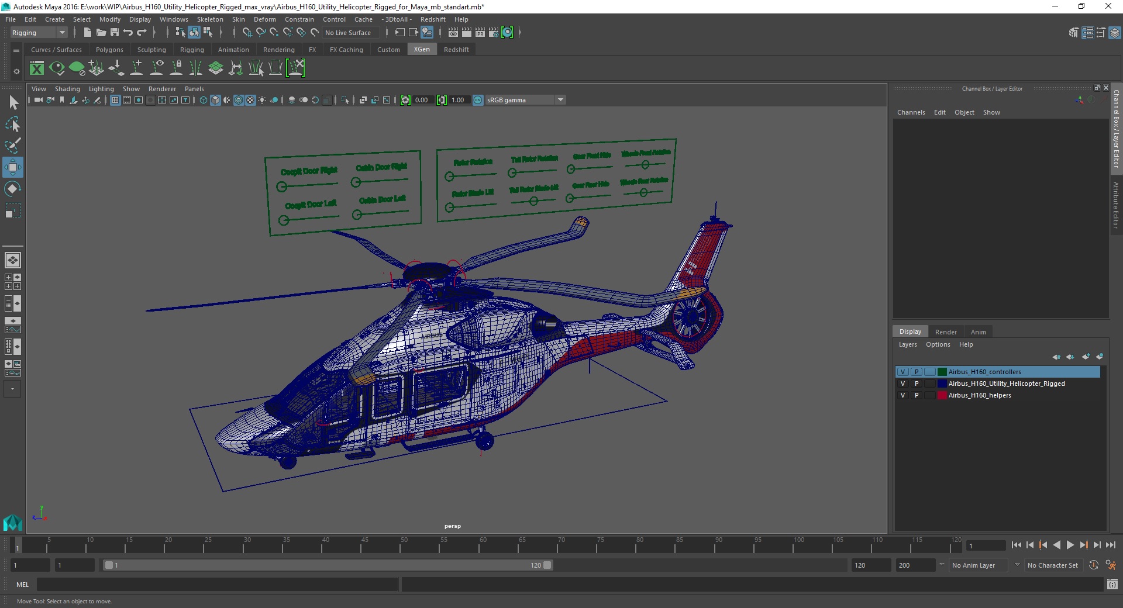Click Airbus_H160_helpers layer red color swatch
This screenshot has height=608, width=1123.
[x=942, y=395]
